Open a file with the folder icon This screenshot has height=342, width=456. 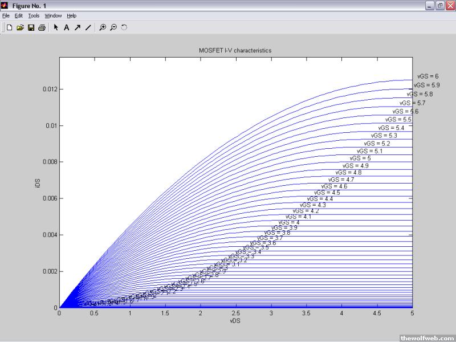click(x=20, y=27)
